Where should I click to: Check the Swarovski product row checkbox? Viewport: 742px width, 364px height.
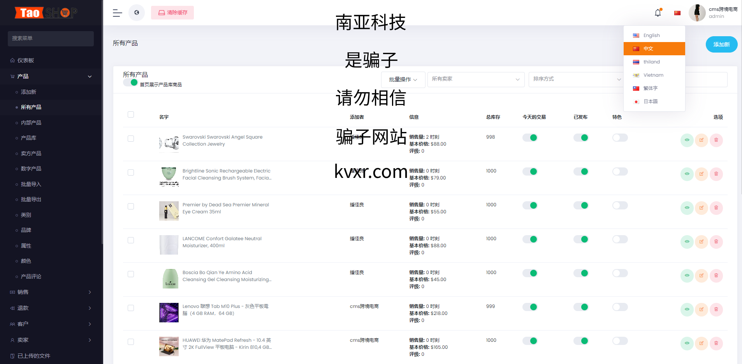131,139
